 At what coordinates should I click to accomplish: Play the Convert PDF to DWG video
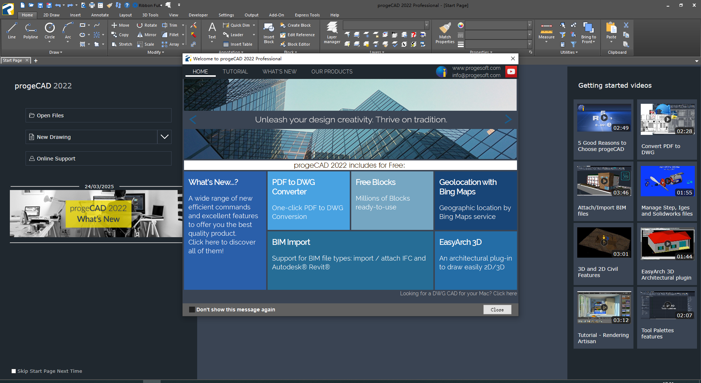pyautogui.click(x=667, y=120)
